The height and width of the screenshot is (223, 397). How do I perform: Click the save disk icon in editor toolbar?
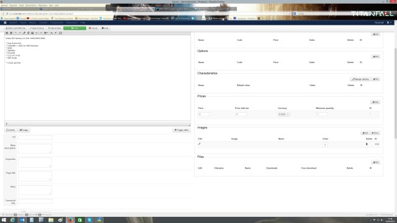coord(32,33)
